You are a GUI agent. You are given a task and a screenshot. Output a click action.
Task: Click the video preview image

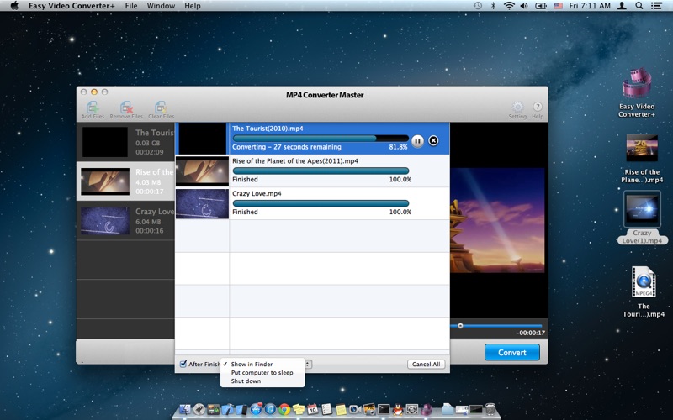coord(497,220)
